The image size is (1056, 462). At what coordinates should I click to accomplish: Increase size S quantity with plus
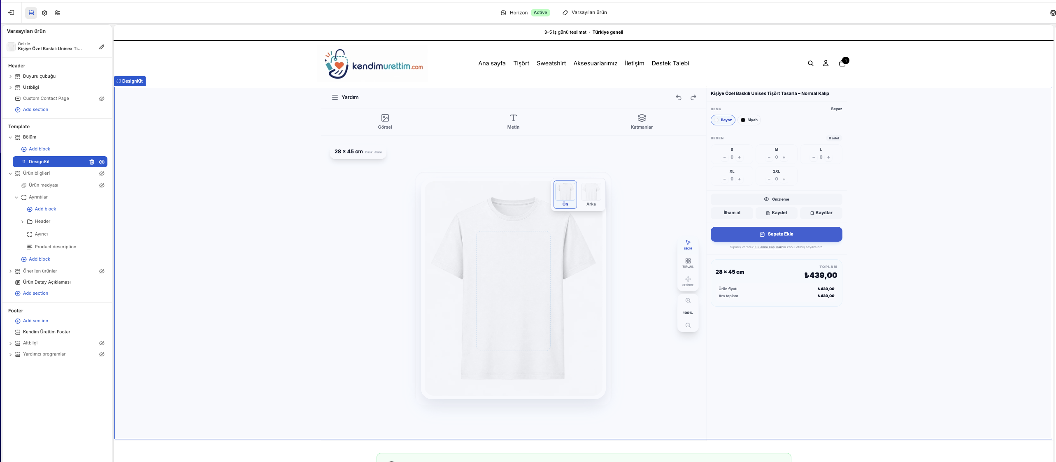(740, 157)
